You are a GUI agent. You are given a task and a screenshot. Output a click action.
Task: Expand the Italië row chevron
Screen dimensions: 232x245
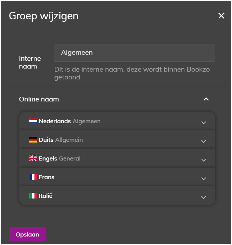point(203,197)
